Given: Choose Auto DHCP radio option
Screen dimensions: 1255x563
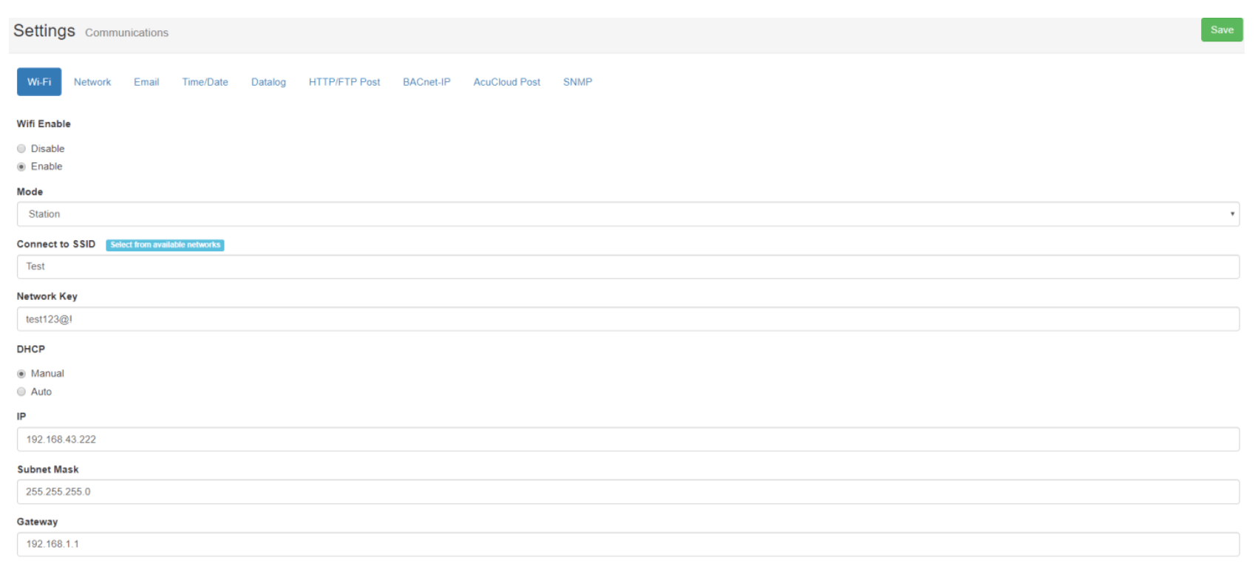Looking at the screenshot, I should point(21,392).
